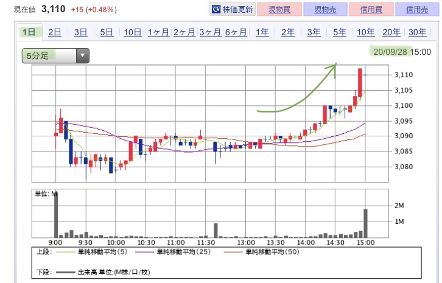Click the 3,080 price axis label

[404, 167]
